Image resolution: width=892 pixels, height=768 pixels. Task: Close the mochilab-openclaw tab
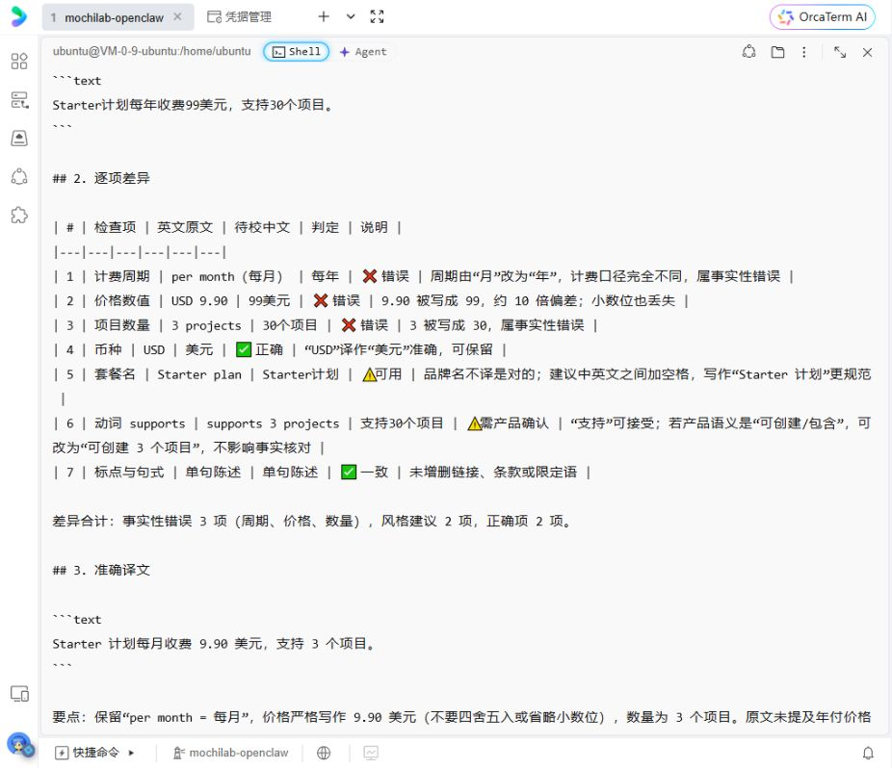click(177, 17)
